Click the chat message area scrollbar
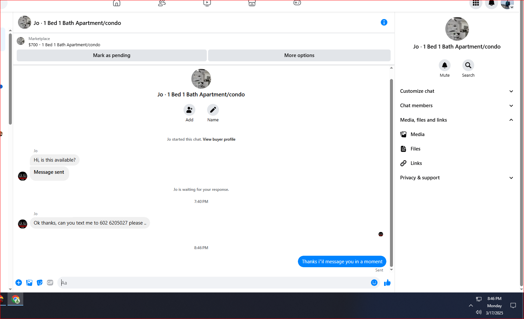The image size is (524, 319). 391,172
